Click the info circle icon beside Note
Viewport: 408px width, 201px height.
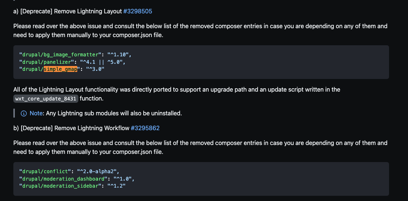(24, 113)
